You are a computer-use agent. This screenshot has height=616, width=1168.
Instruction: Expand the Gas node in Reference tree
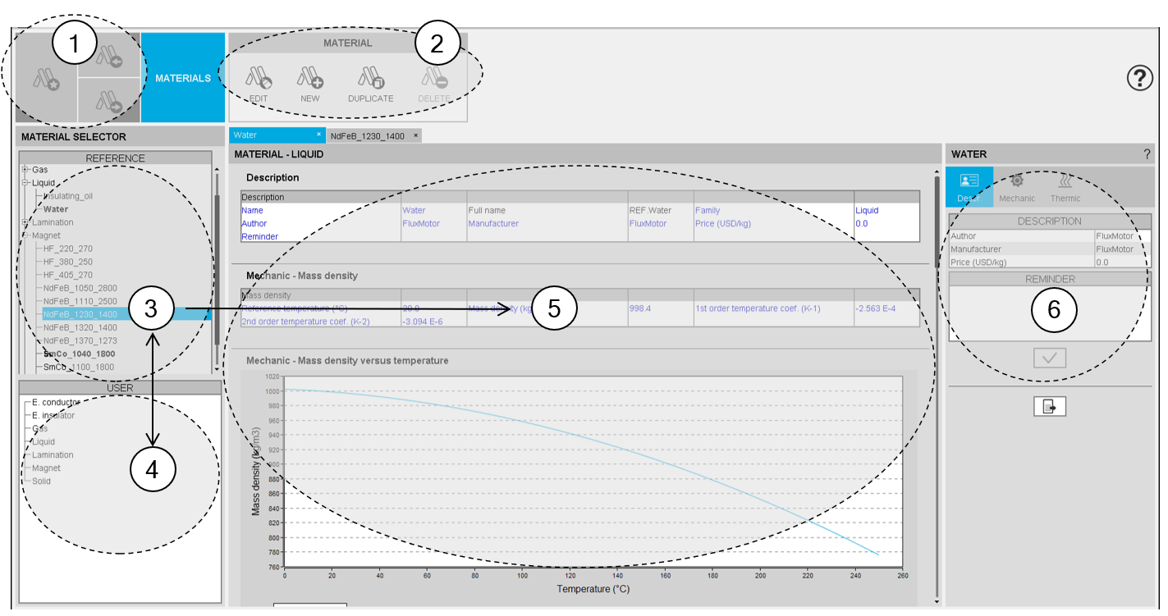[x=25, y=170]
